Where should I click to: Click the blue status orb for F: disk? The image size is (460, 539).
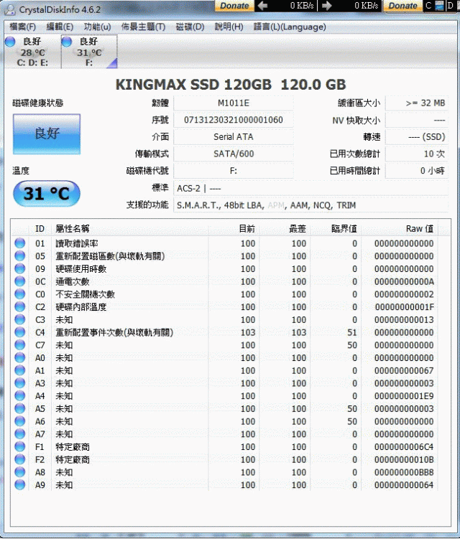66,42
